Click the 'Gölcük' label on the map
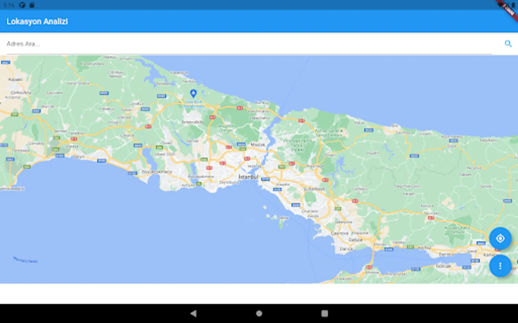The width and height of the screenshot is (518, 323). click(x=444, y=266)
